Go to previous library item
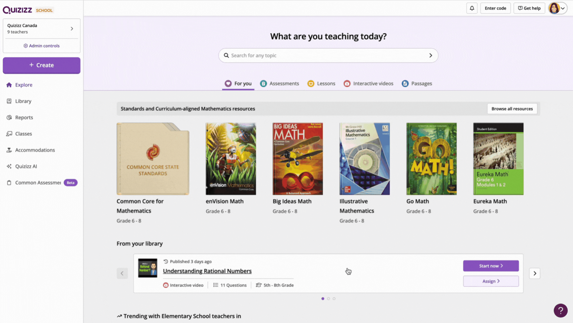Image resolution: width=573 pixels, height=323 pixels. [122, 273]
